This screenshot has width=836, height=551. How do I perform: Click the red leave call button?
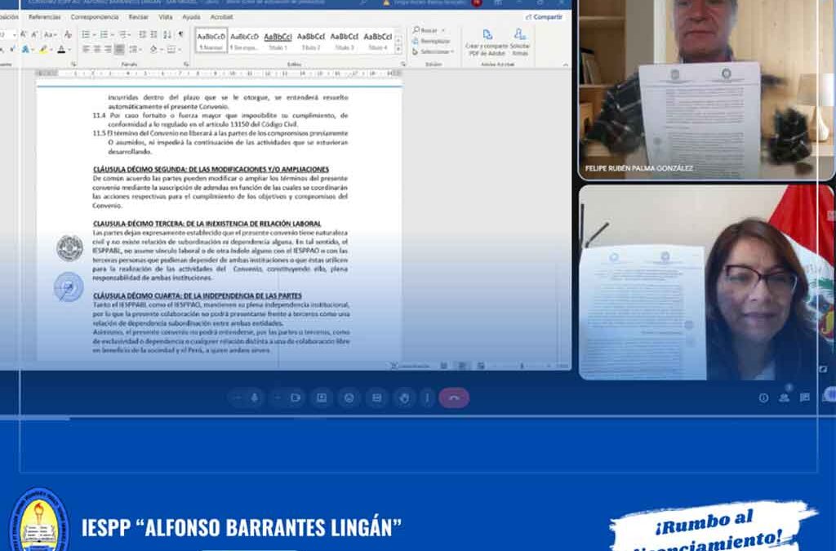[x=454, y=398]
